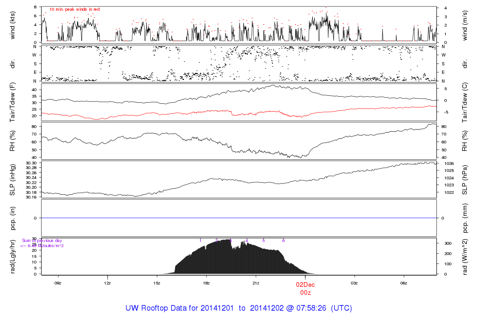
Task: Click the '21z' time tick label
Action: [256, 283]
